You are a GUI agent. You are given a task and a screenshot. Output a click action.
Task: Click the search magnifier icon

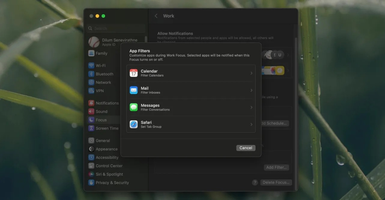pyautogui.click(x=90, y=28)
